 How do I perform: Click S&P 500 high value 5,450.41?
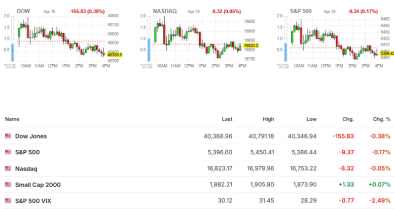[262, 152]
